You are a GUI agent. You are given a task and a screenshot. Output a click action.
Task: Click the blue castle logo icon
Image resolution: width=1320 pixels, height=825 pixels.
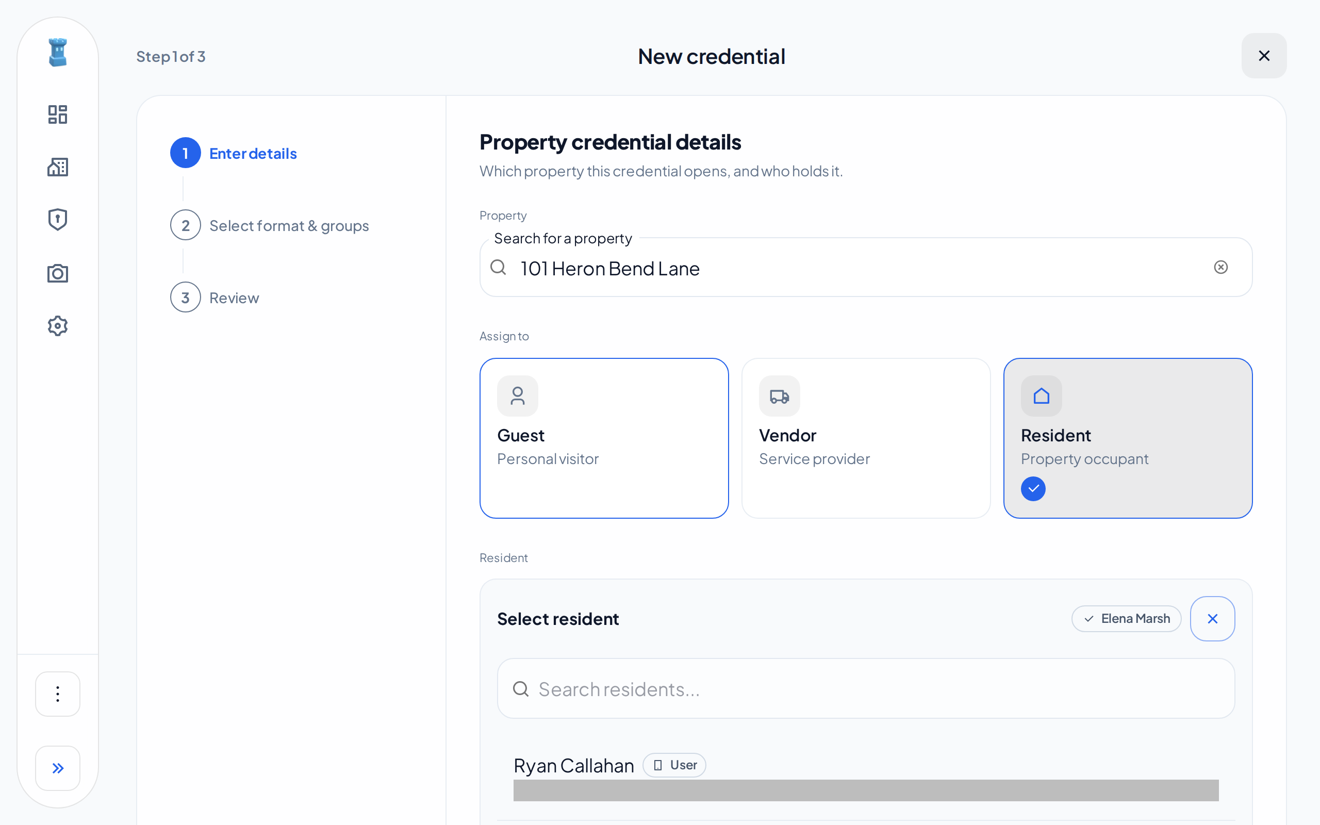coord(58,53)
